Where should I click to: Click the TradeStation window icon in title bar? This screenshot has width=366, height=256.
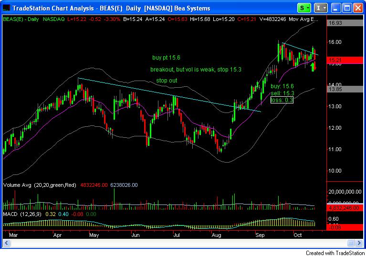coord(6,8)
